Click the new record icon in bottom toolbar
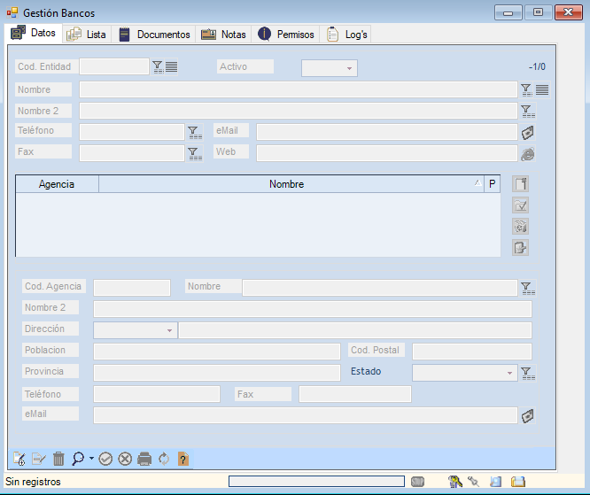This screenshot has width=590, height=495. pyautogui.click(x=19, y=459)
